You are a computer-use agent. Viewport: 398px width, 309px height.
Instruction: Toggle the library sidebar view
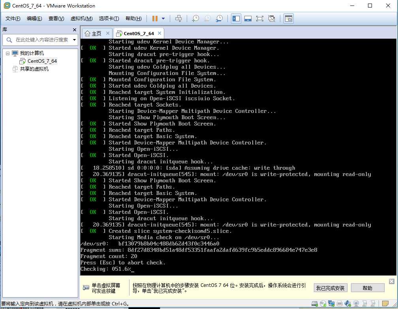coord(236,19)
